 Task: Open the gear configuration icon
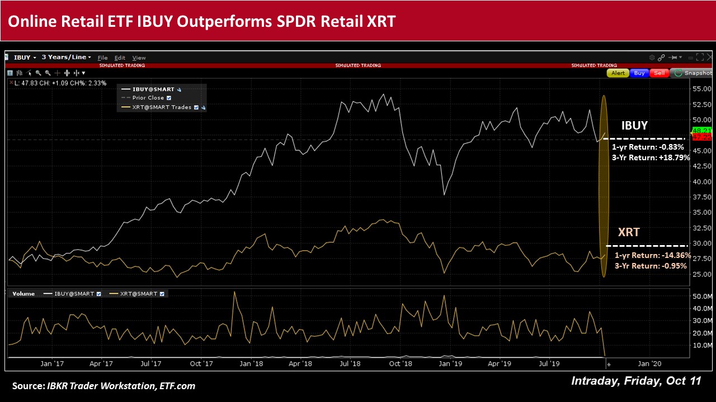(652, 58)
